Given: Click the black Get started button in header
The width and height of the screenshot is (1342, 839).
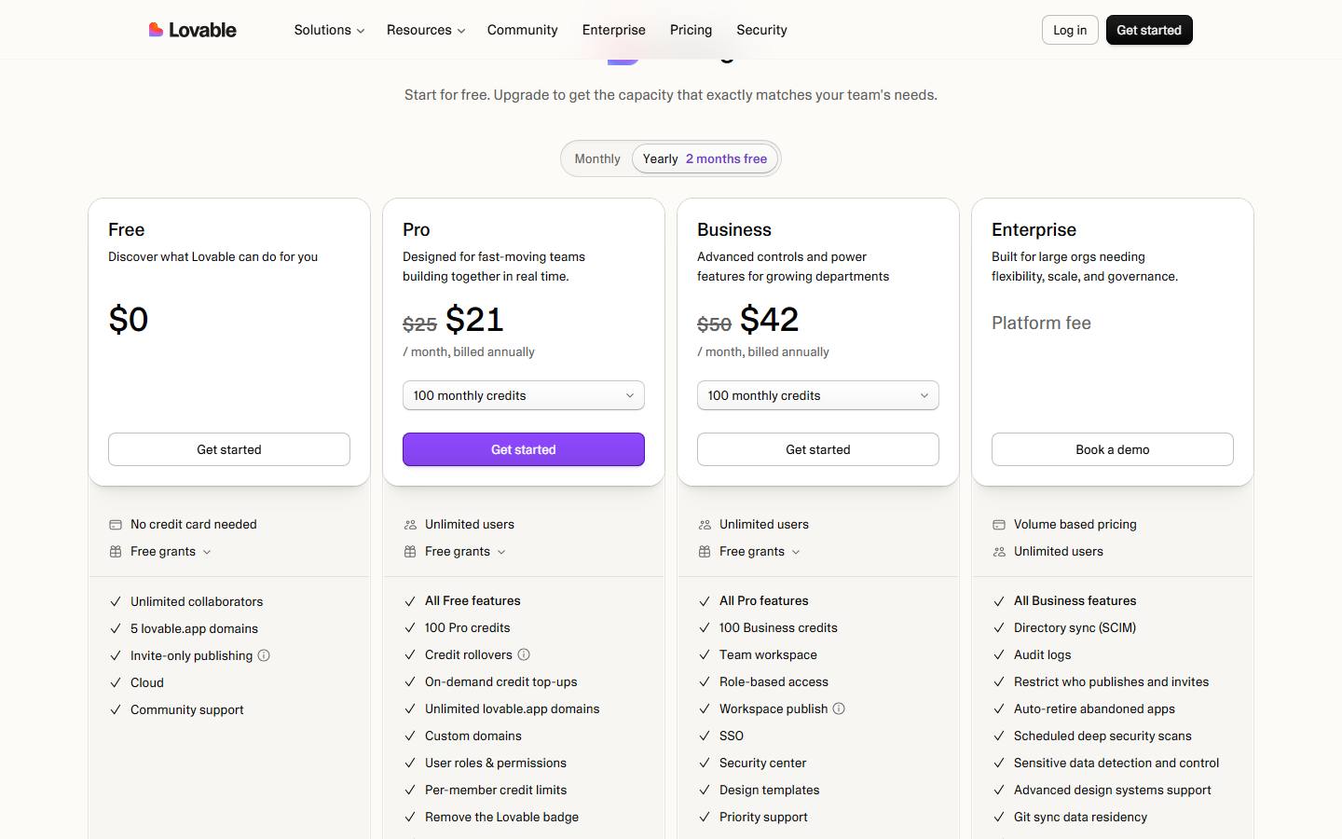Looking at the screenshot, I should [1149, 30].
